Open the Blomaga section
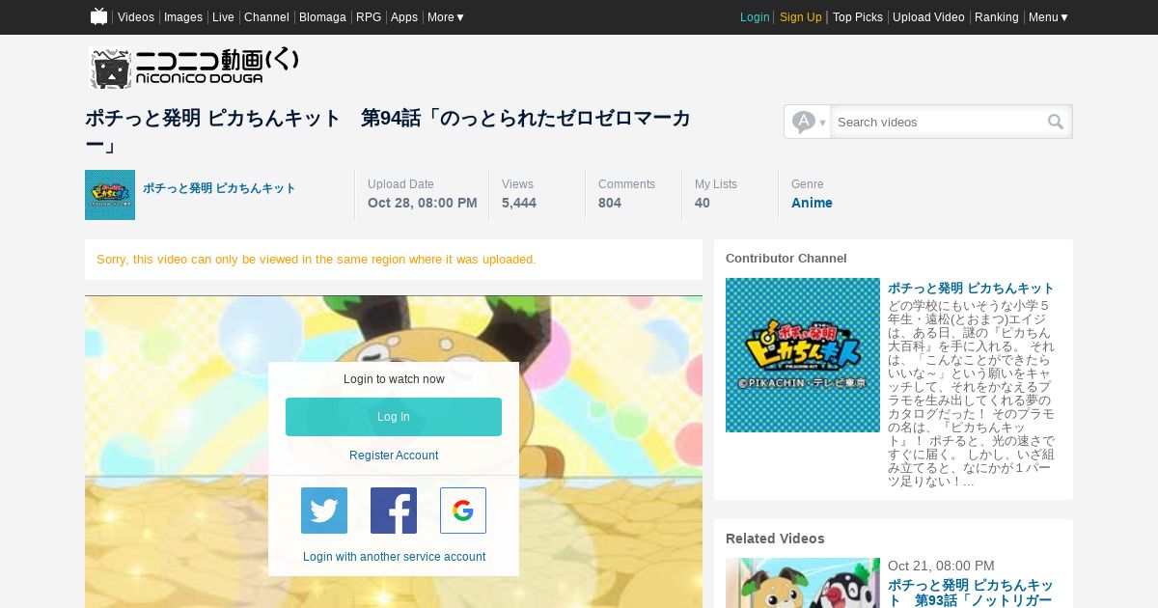The width and height of the screenshot is (1158, 608). pyautogui.click(x=322, y=17)
